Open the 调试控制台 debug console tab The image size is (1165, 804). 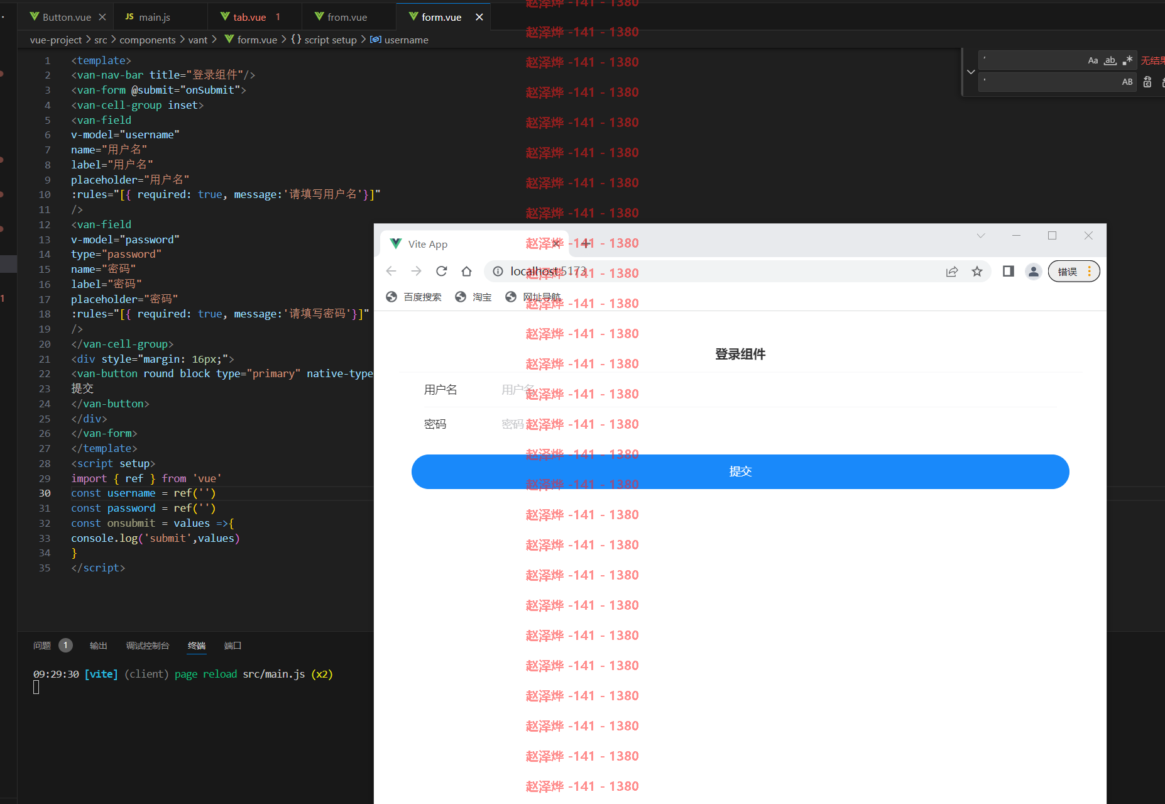pyautogui.click(x=148, y=646)
